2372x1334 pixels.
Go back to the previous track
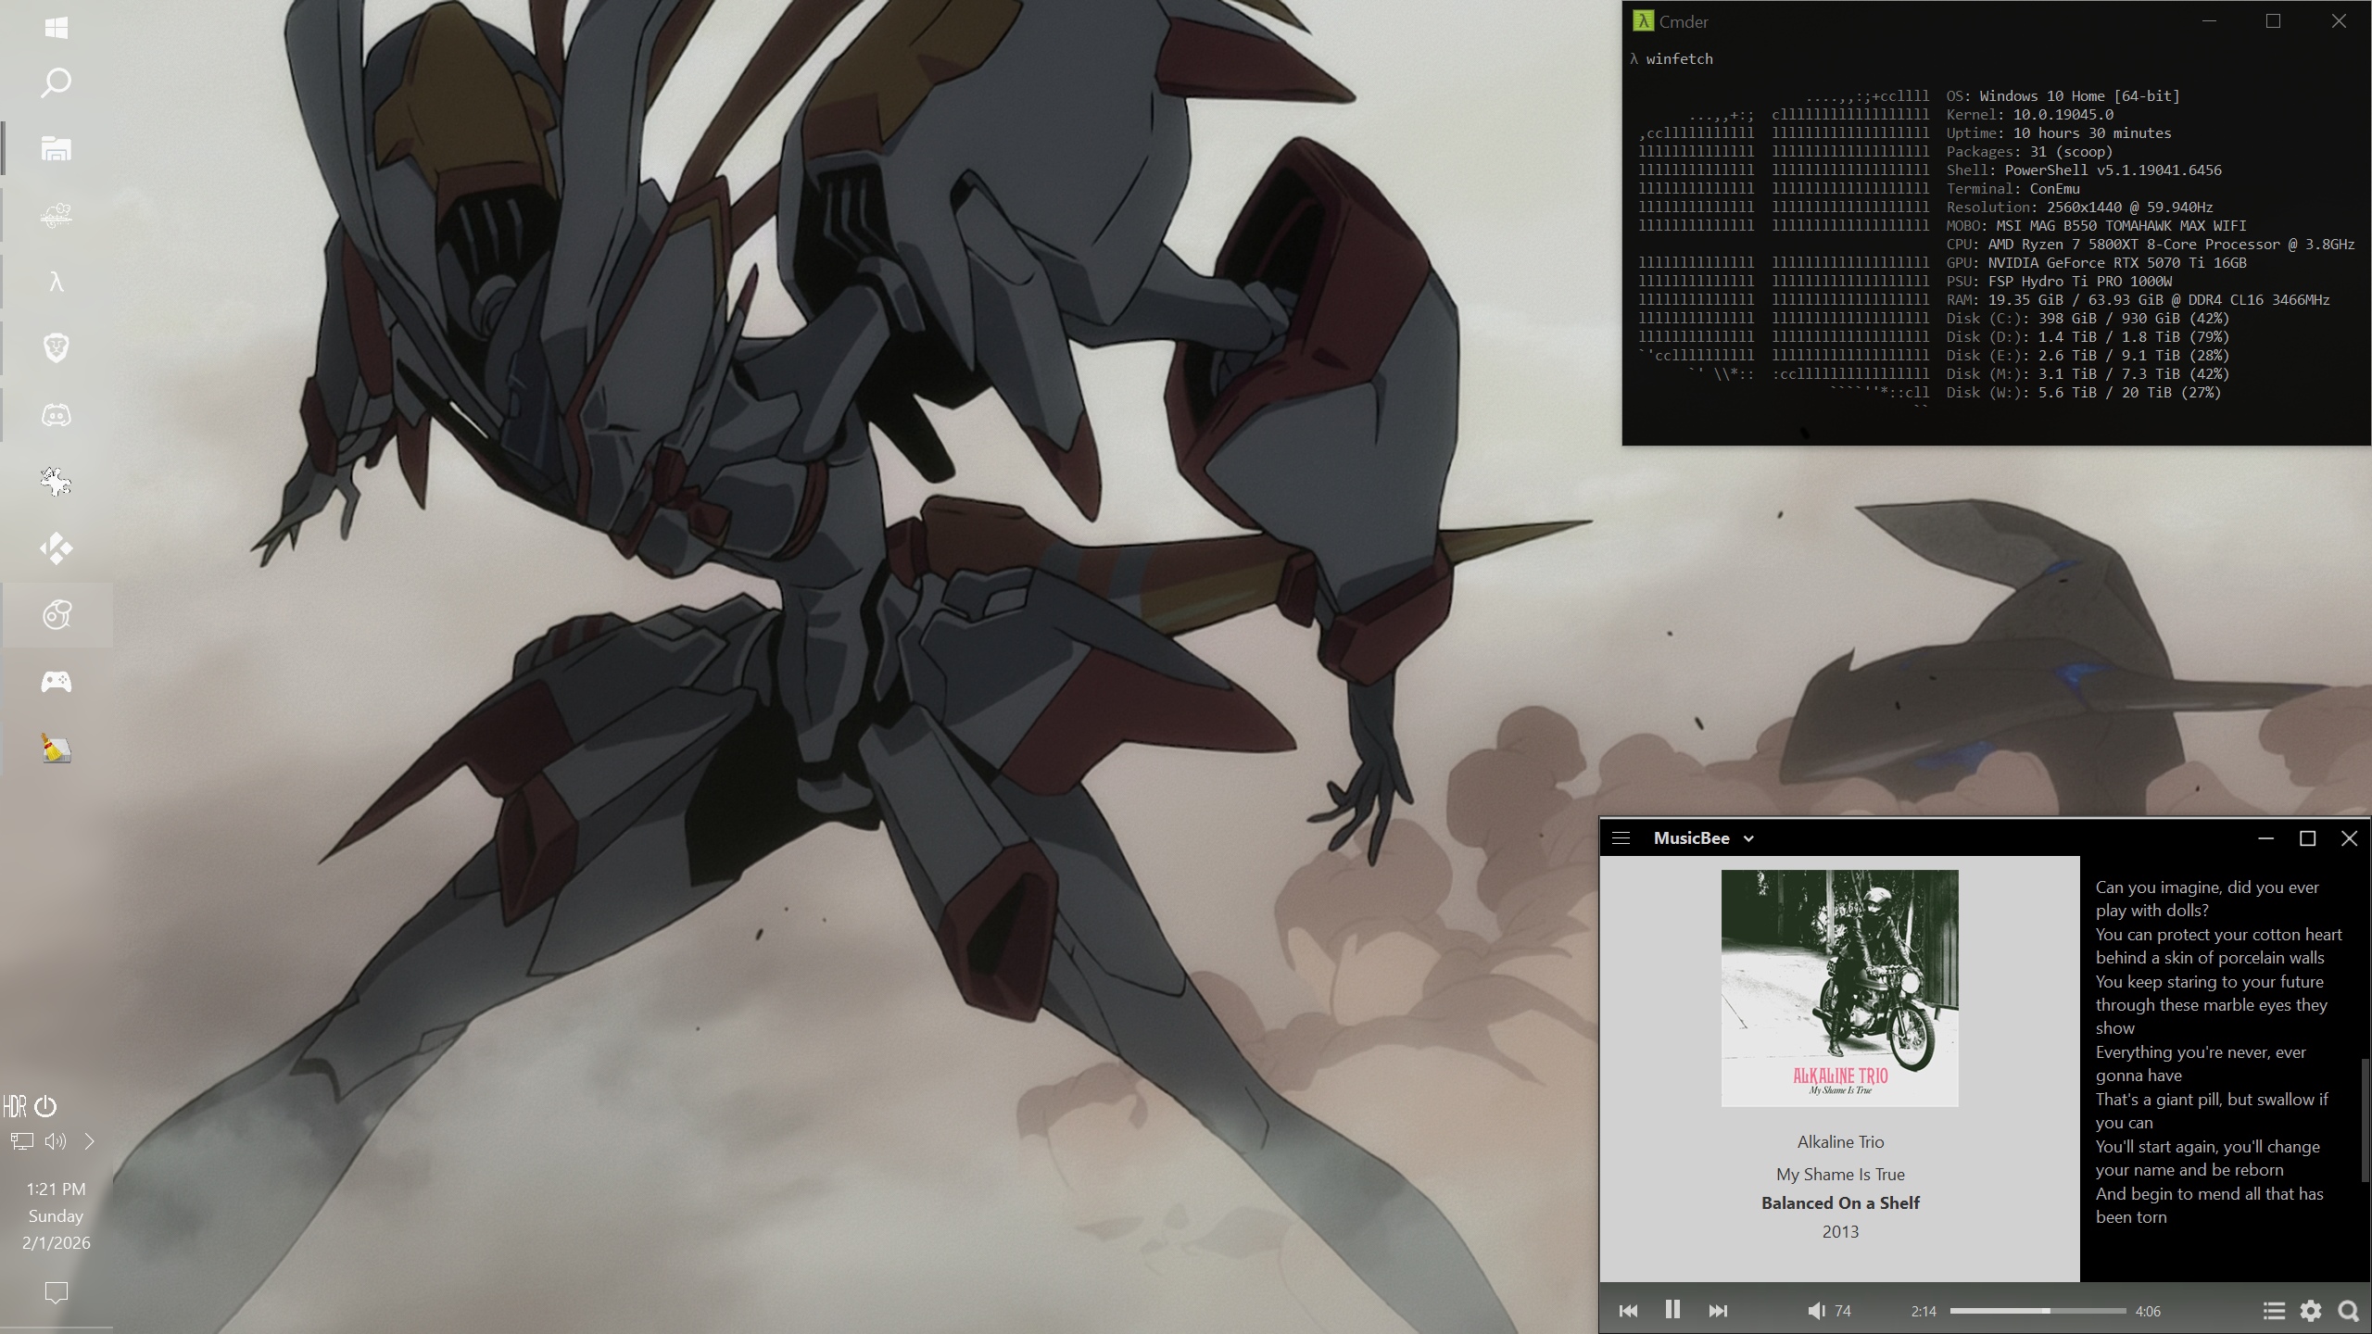[1628, 1310]
